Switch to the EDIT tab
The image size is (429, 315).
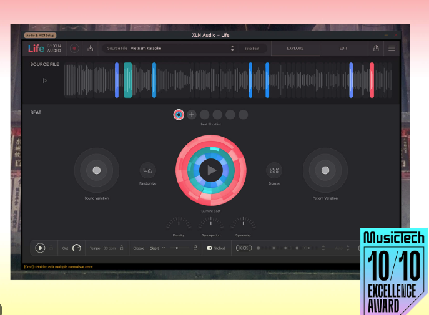[x=343, y=49]
